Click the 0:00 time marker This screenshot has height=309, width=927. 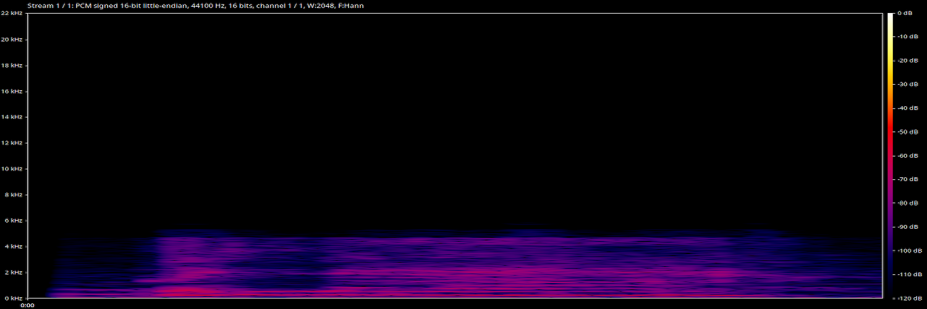[28, 305]
